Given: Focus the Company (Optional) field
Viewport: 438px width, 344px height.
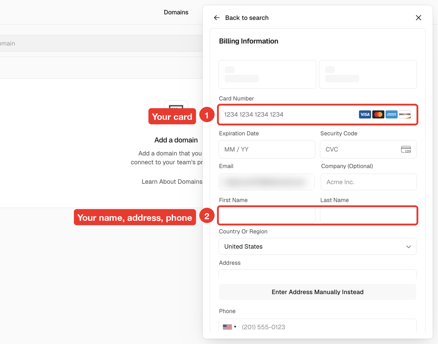Looking at the screenshot, I should 369,182.
